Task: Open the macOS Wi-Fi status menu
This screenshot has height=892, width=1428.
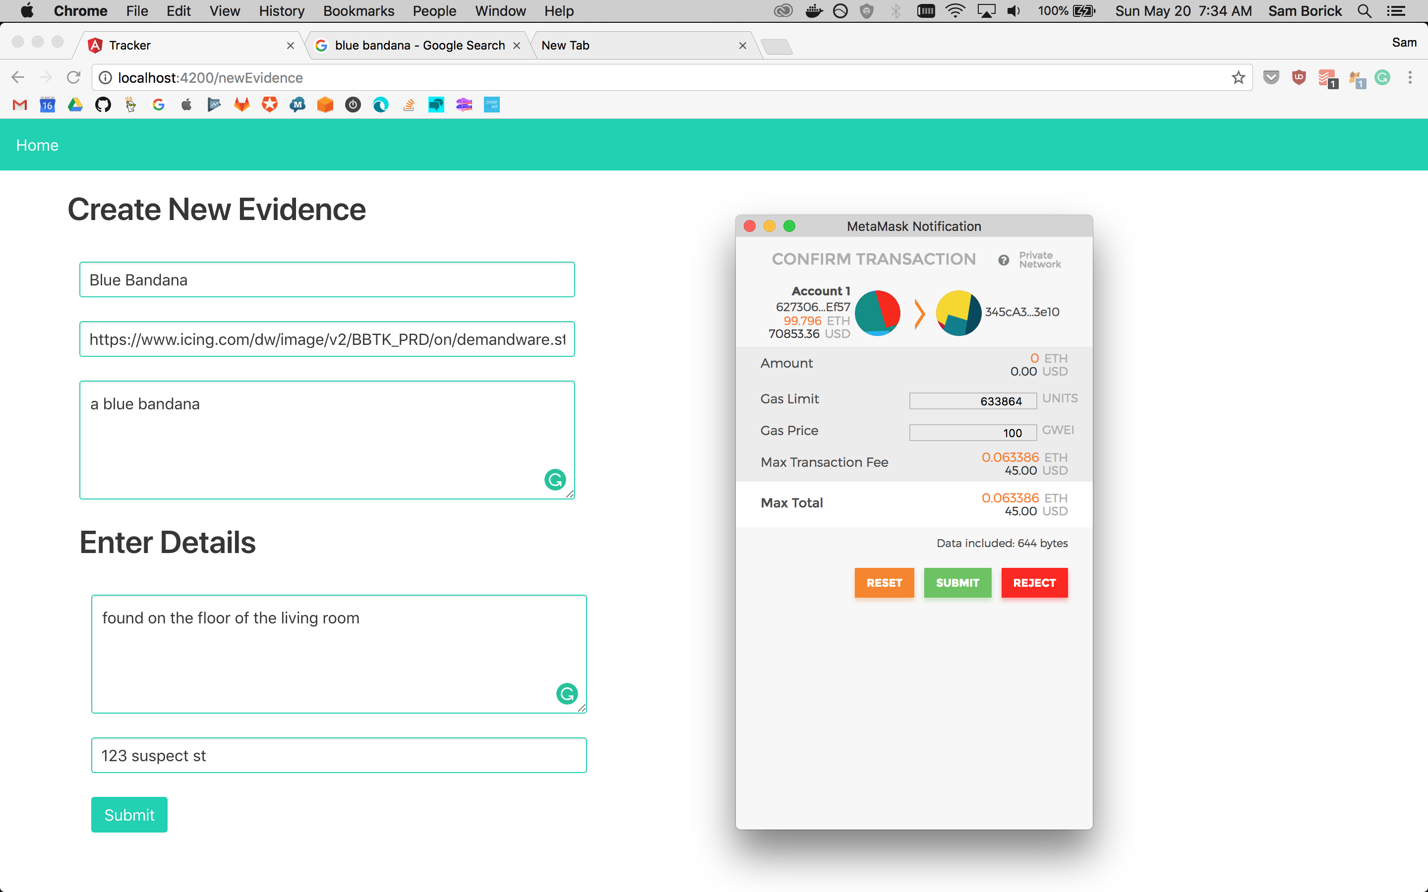Action: click(x=955, y=11)
